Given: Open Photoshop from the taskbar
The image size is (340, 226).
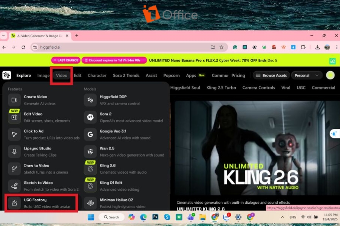Looking at the screenshot, I should [x=155, y=217].
